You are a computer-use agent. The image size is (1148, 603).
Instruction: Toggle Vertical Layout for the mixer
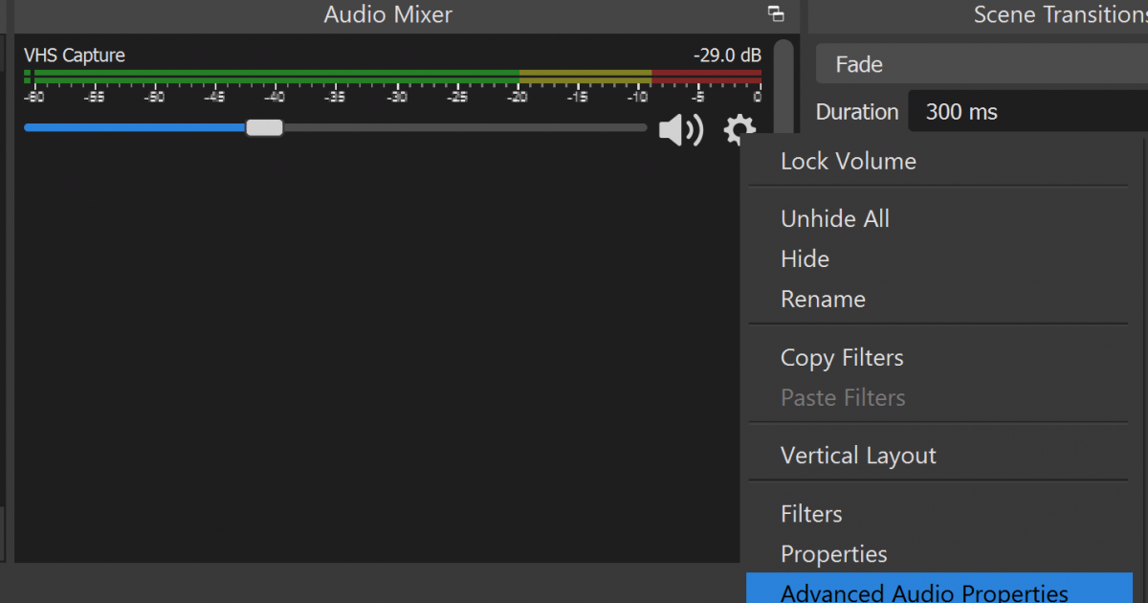point(858,457)
